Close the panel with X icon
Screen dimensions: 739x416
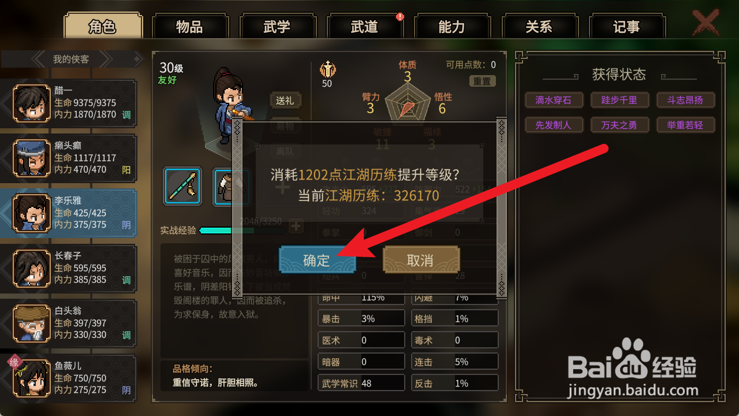tap(706, 24)
